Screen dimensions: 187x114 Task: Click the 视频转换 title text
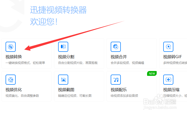14,57
